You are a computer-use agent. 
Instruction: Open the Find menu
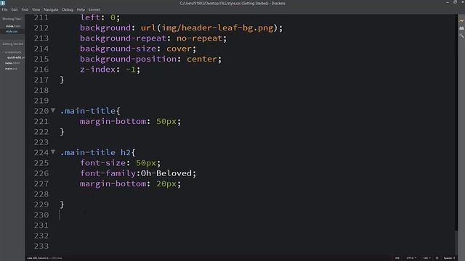[x=25, y=9]
